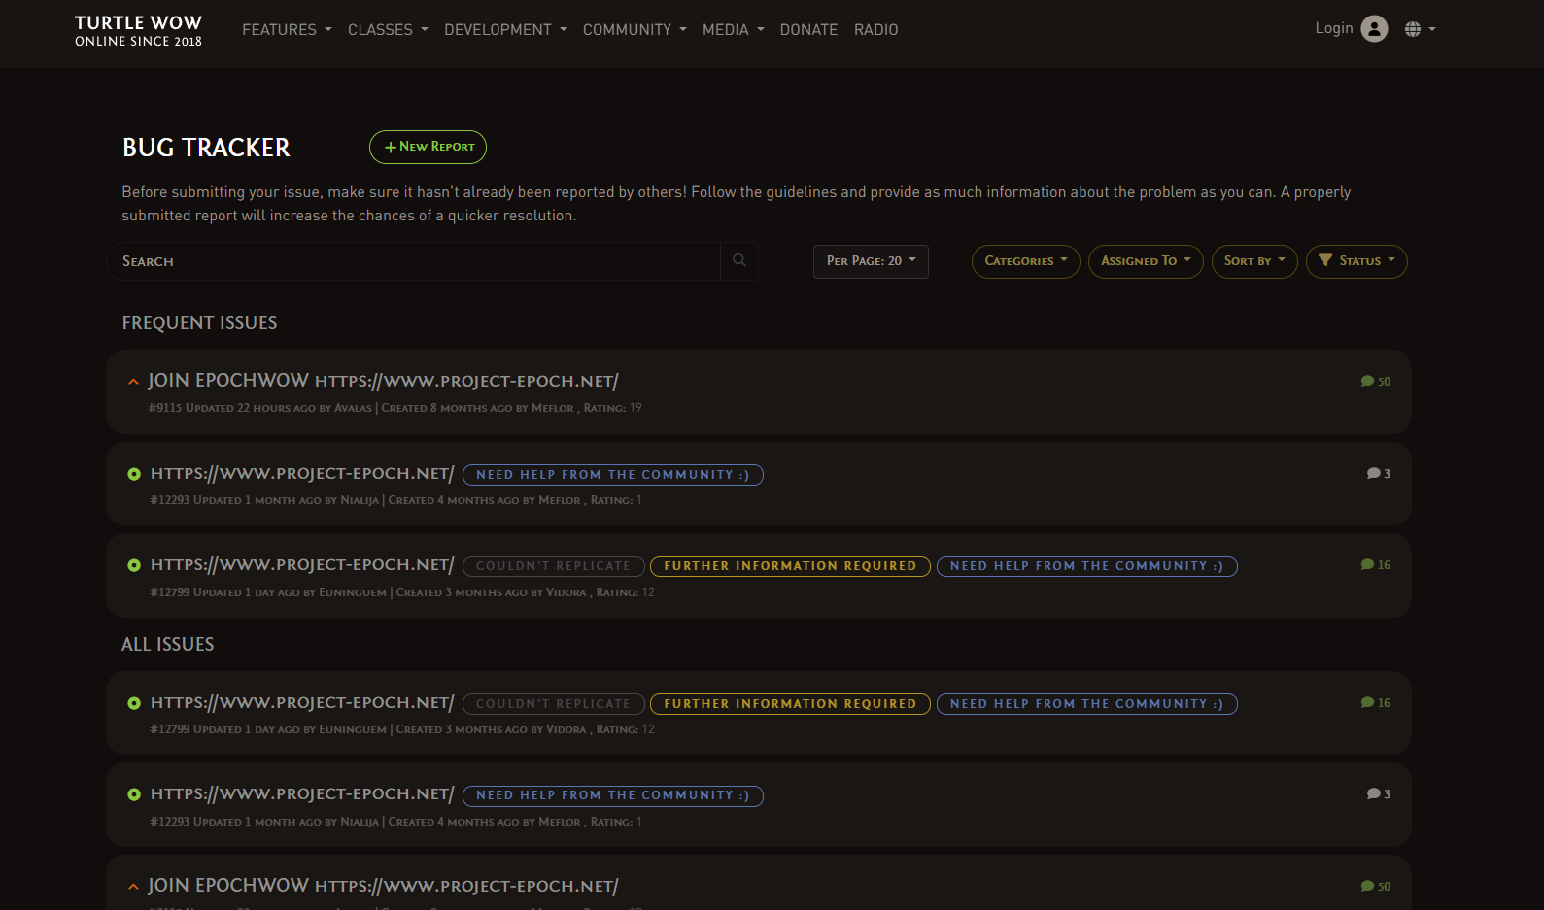Click orange chevron on first Join EpochWow issue
Viewport: 1544px width, 910px height.
[133, 382]
